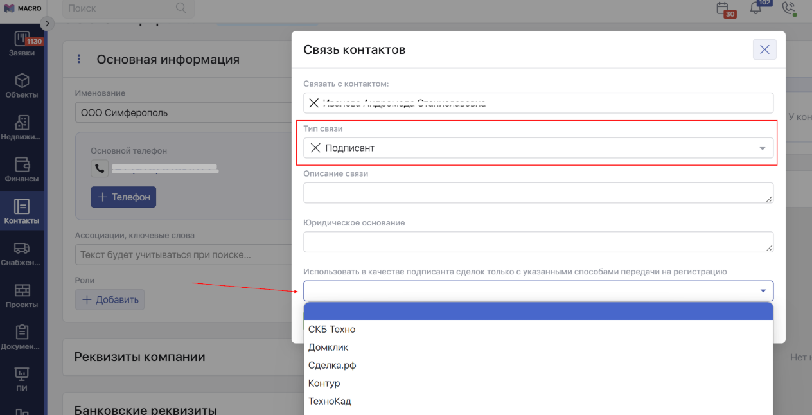Close the Связь контактов dialog
The height and width of the screenshot is (415, 812).
tap(764, 49)
